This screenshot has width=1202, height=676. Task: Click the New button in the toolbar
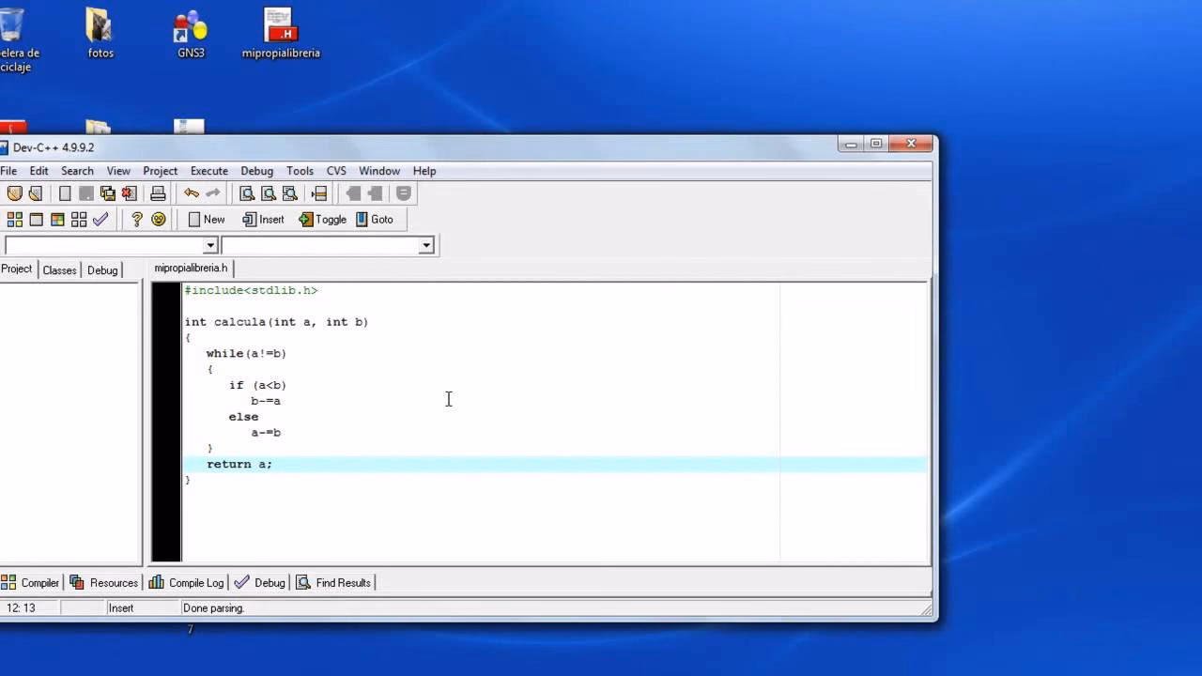[206, 219]
